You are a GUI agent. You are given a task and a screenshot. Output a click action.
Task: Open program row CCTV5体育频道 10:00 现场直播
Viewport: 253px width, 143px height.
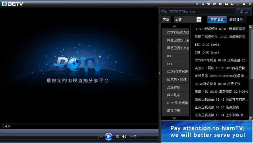point(221,60)
